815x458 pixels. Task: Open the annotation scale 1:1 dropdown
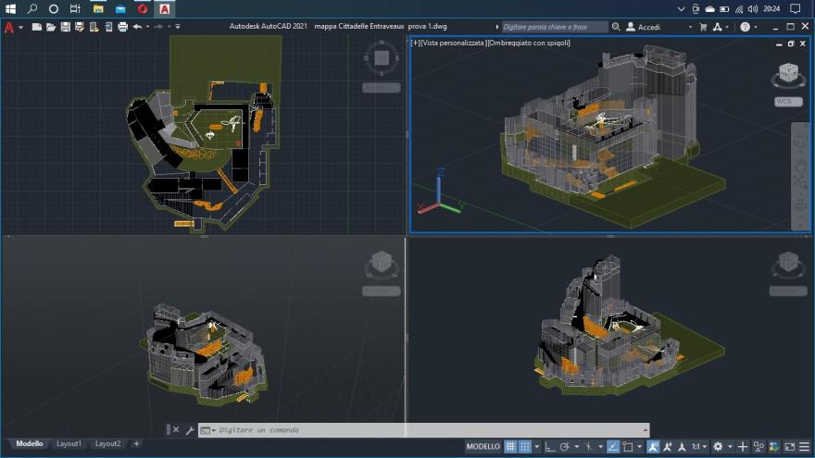tap(697, 446)
